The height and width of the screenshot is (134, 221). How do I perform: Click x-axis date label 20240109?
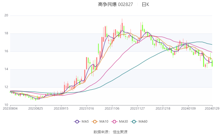point(188,109)
